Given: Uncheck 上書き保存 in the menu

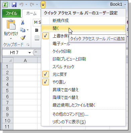Looking at the screenshot, I should [x=46, y=36].
